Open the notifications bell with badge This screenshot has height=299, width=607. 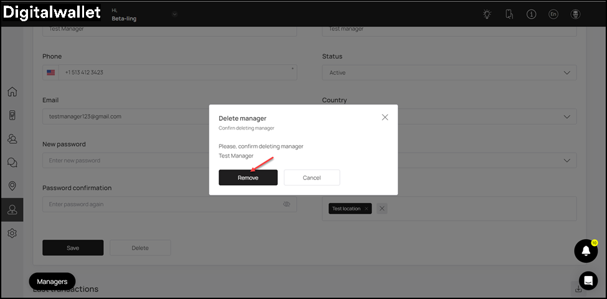point(586,251)
